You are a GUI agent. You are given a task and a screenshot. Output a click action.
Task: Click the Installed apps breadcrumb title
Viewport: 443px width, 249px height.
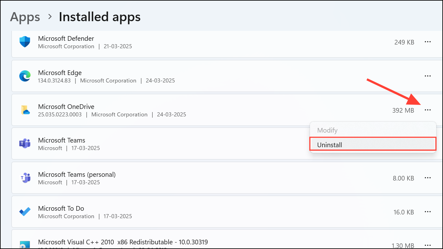click(100, 16)
